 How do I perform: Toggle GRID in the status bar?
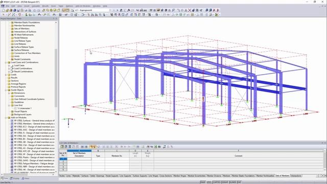[209, 182]
